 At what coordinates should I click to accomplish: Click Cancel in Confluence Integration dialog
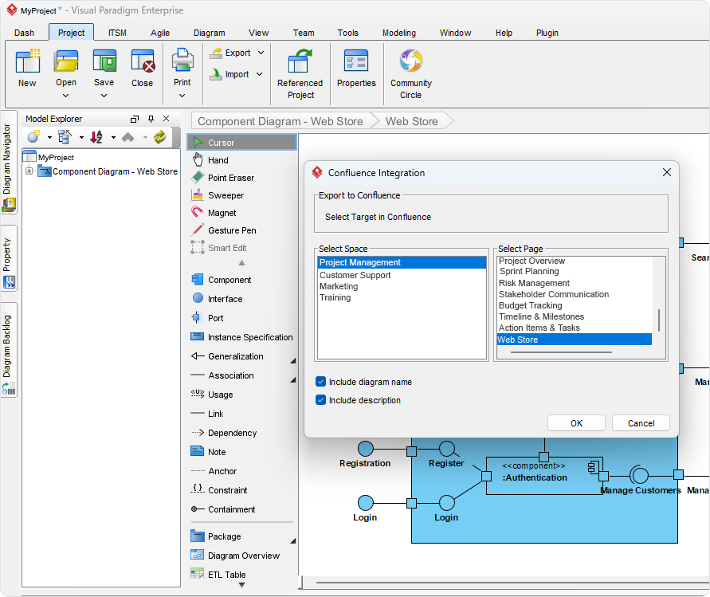641,423
